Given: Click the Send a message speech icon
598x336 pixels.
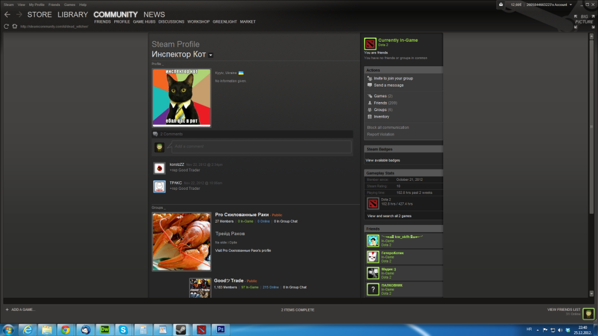Looking at the screenshot, I should [370, 85].
